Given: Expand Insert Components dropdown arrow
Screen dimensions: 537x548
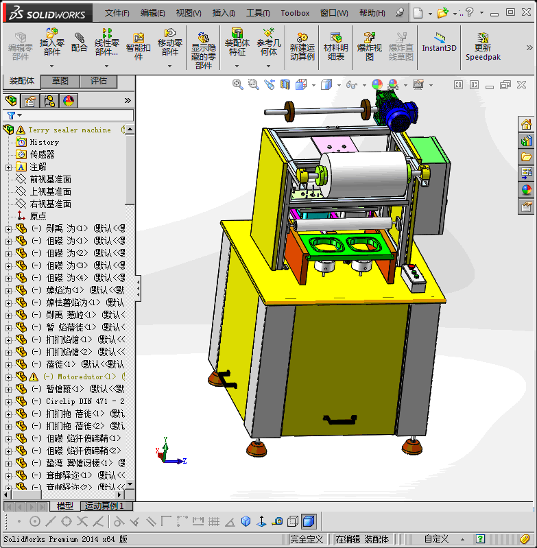Looking at the screenshot, I should [51, 66].
